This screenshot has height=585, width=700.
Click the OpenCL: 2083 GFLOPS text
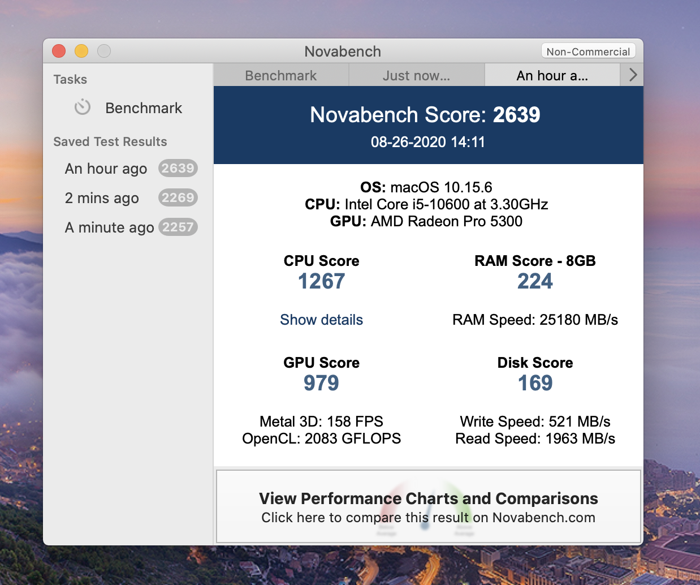click(x=321, y=438)
